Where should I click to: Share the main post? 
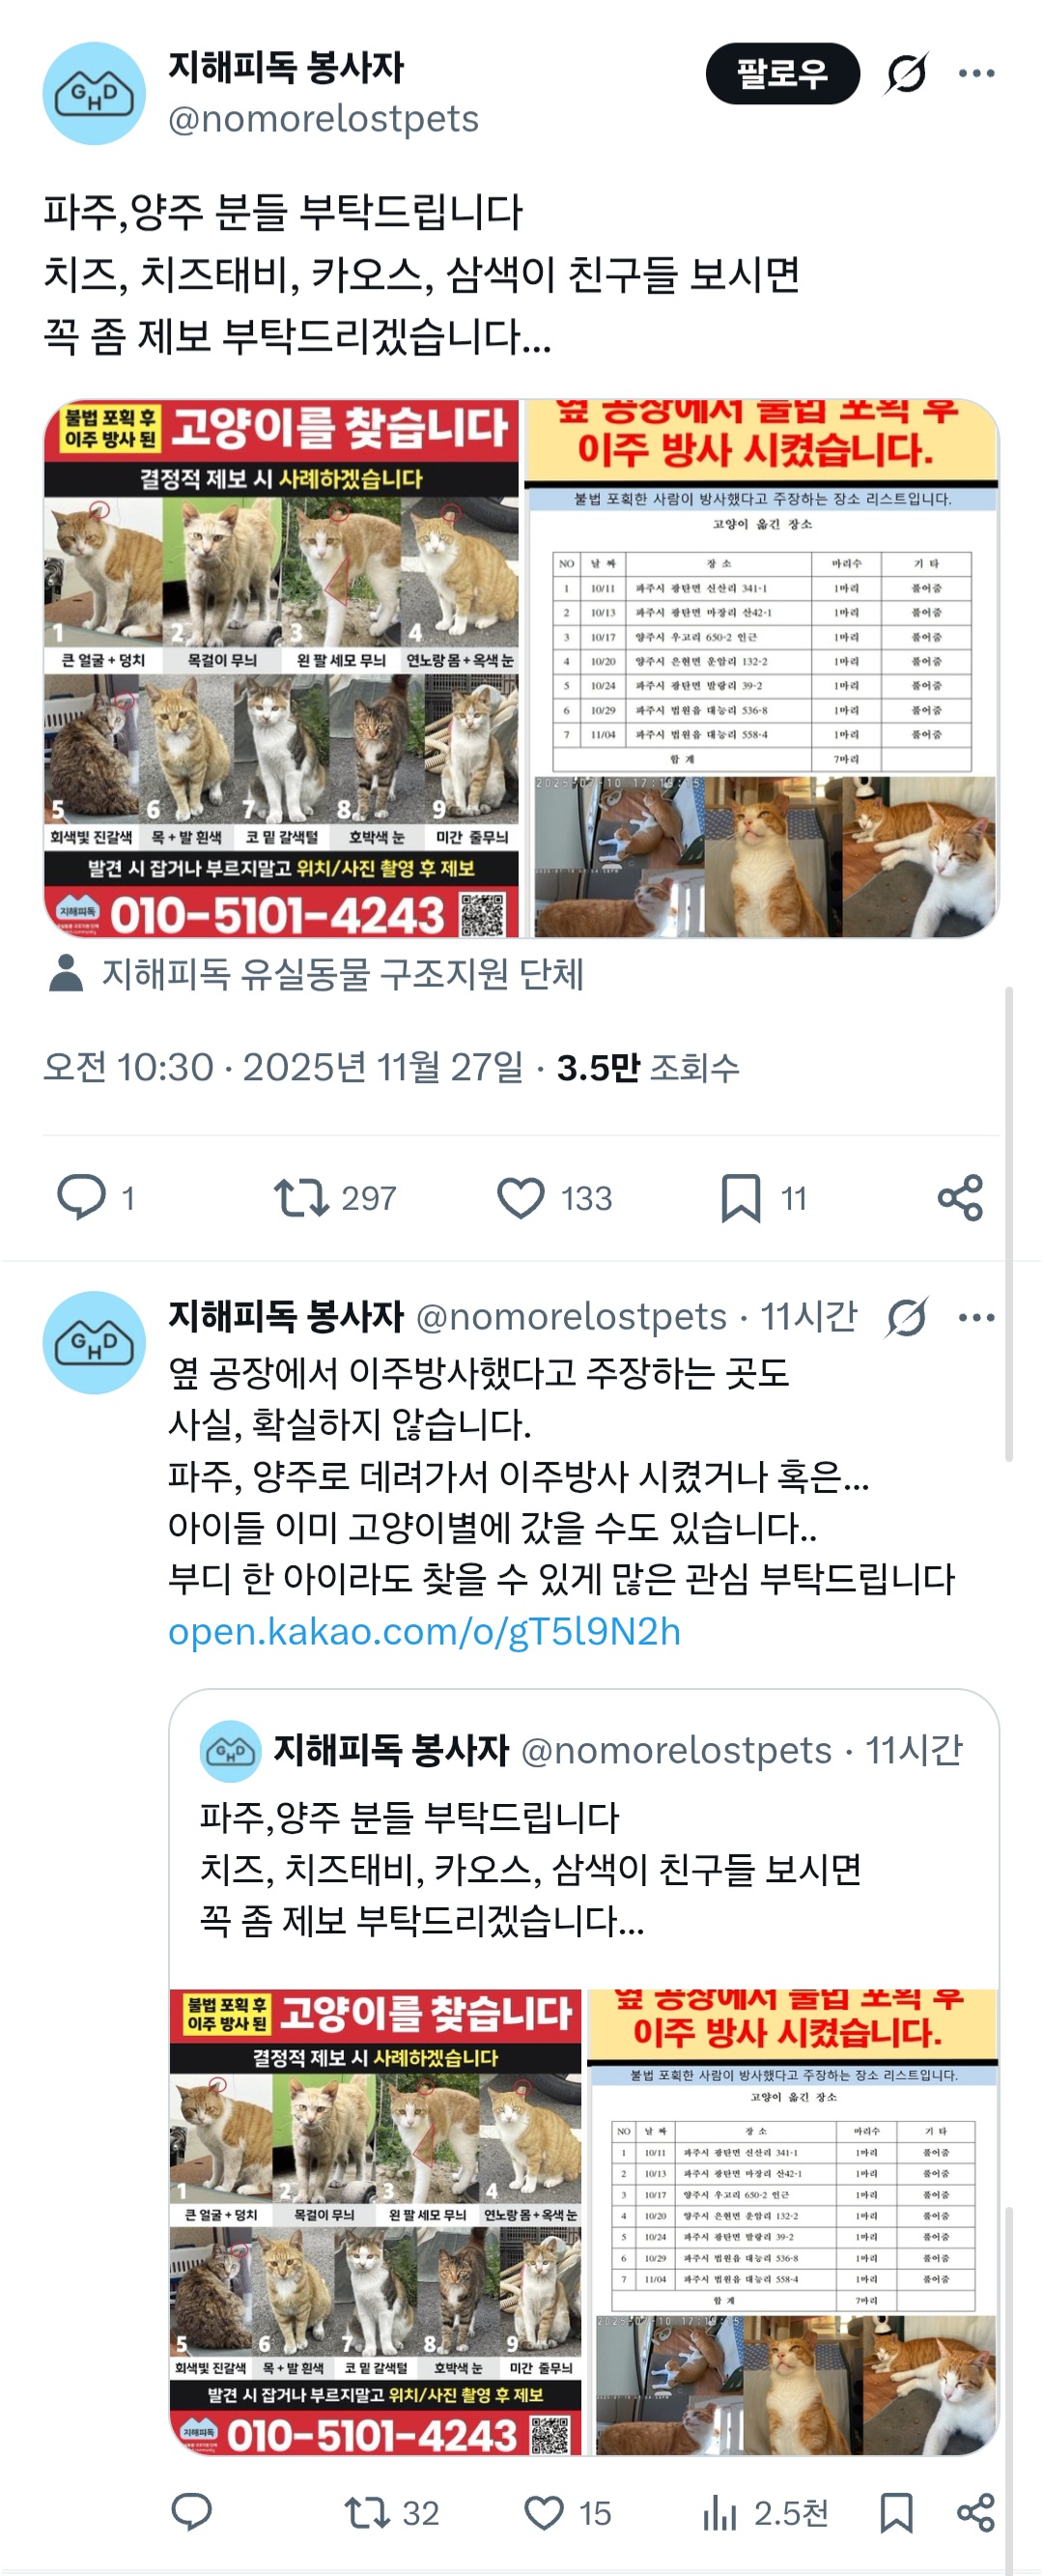pos(960,1197)
